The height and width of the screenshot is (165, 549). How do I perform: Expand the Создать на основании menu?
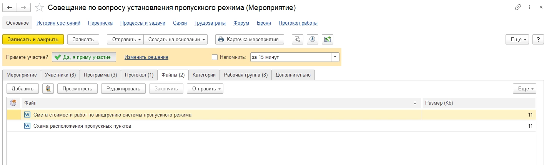click(177, 39)
